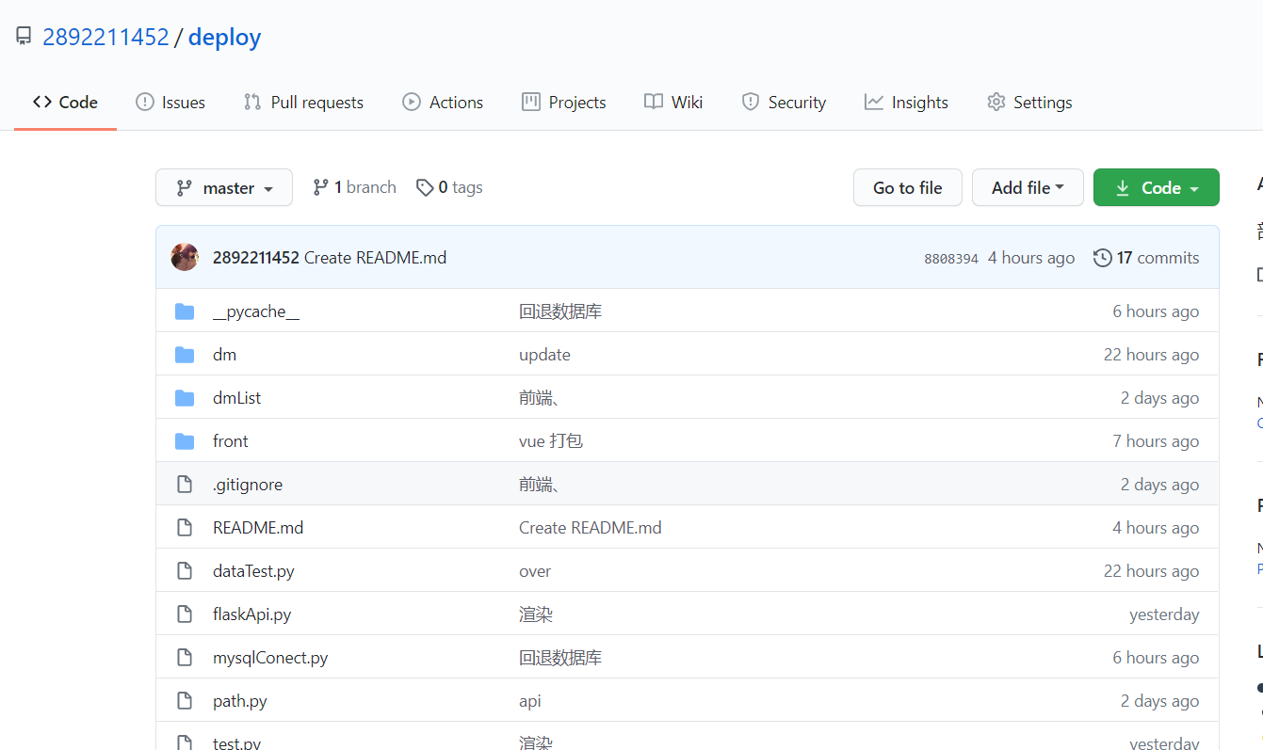
Task: Open the .gitignore file
Action: tap(248, 485)
